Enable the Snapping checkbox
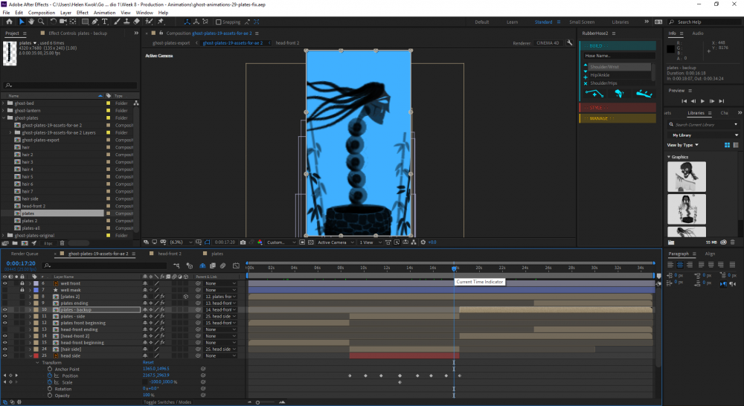This screenshot has height=406, width=744. [218, 22]
